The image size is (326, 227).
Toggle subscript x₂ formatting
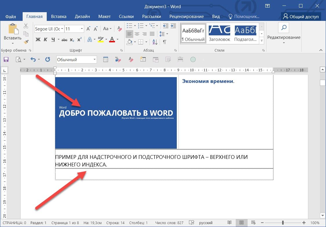tap(72, 40)
